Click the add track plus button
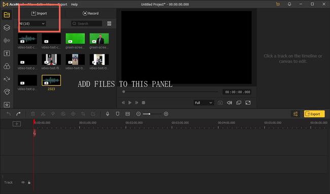330x194 pixels. click(17, 124)
